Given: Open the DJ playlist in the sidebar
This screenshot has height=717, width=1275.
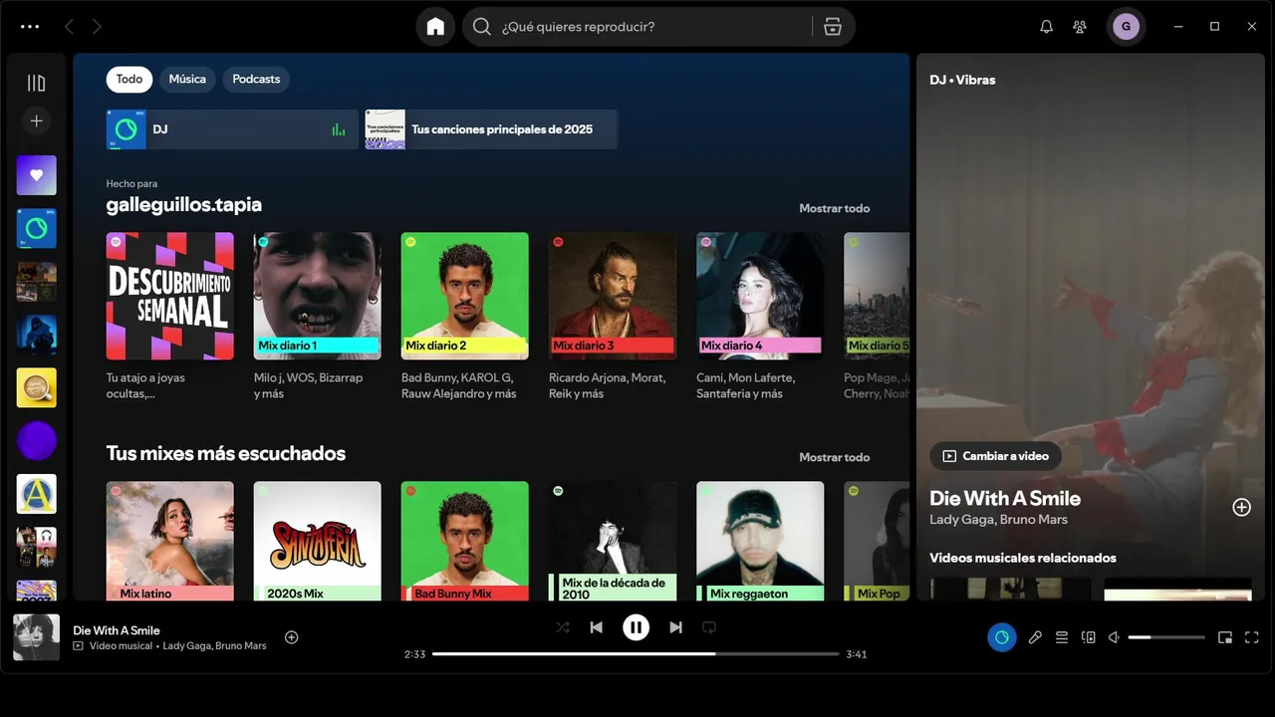Looking at the screenshot, I should [x=36, y=228].
